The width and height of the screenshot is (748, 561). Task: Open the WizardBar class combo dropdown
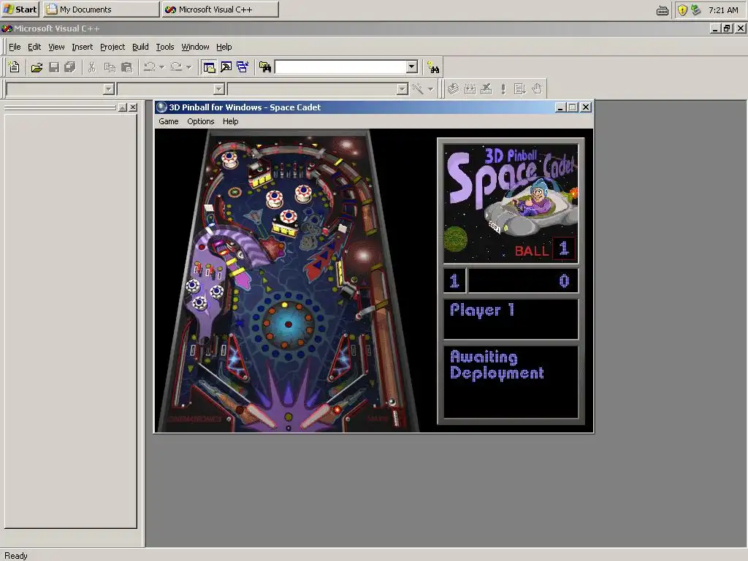(109, 88)
